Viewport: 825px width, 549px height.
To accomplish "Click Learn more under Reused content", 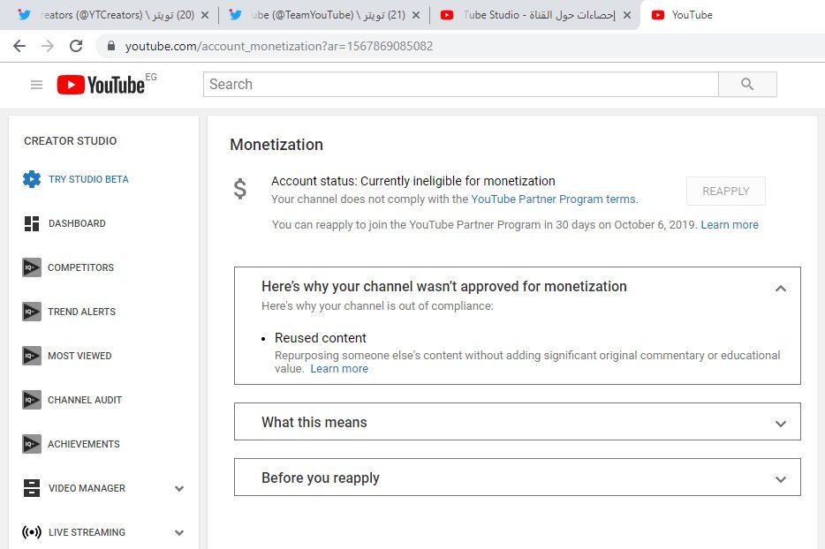I will pos(339,369).
